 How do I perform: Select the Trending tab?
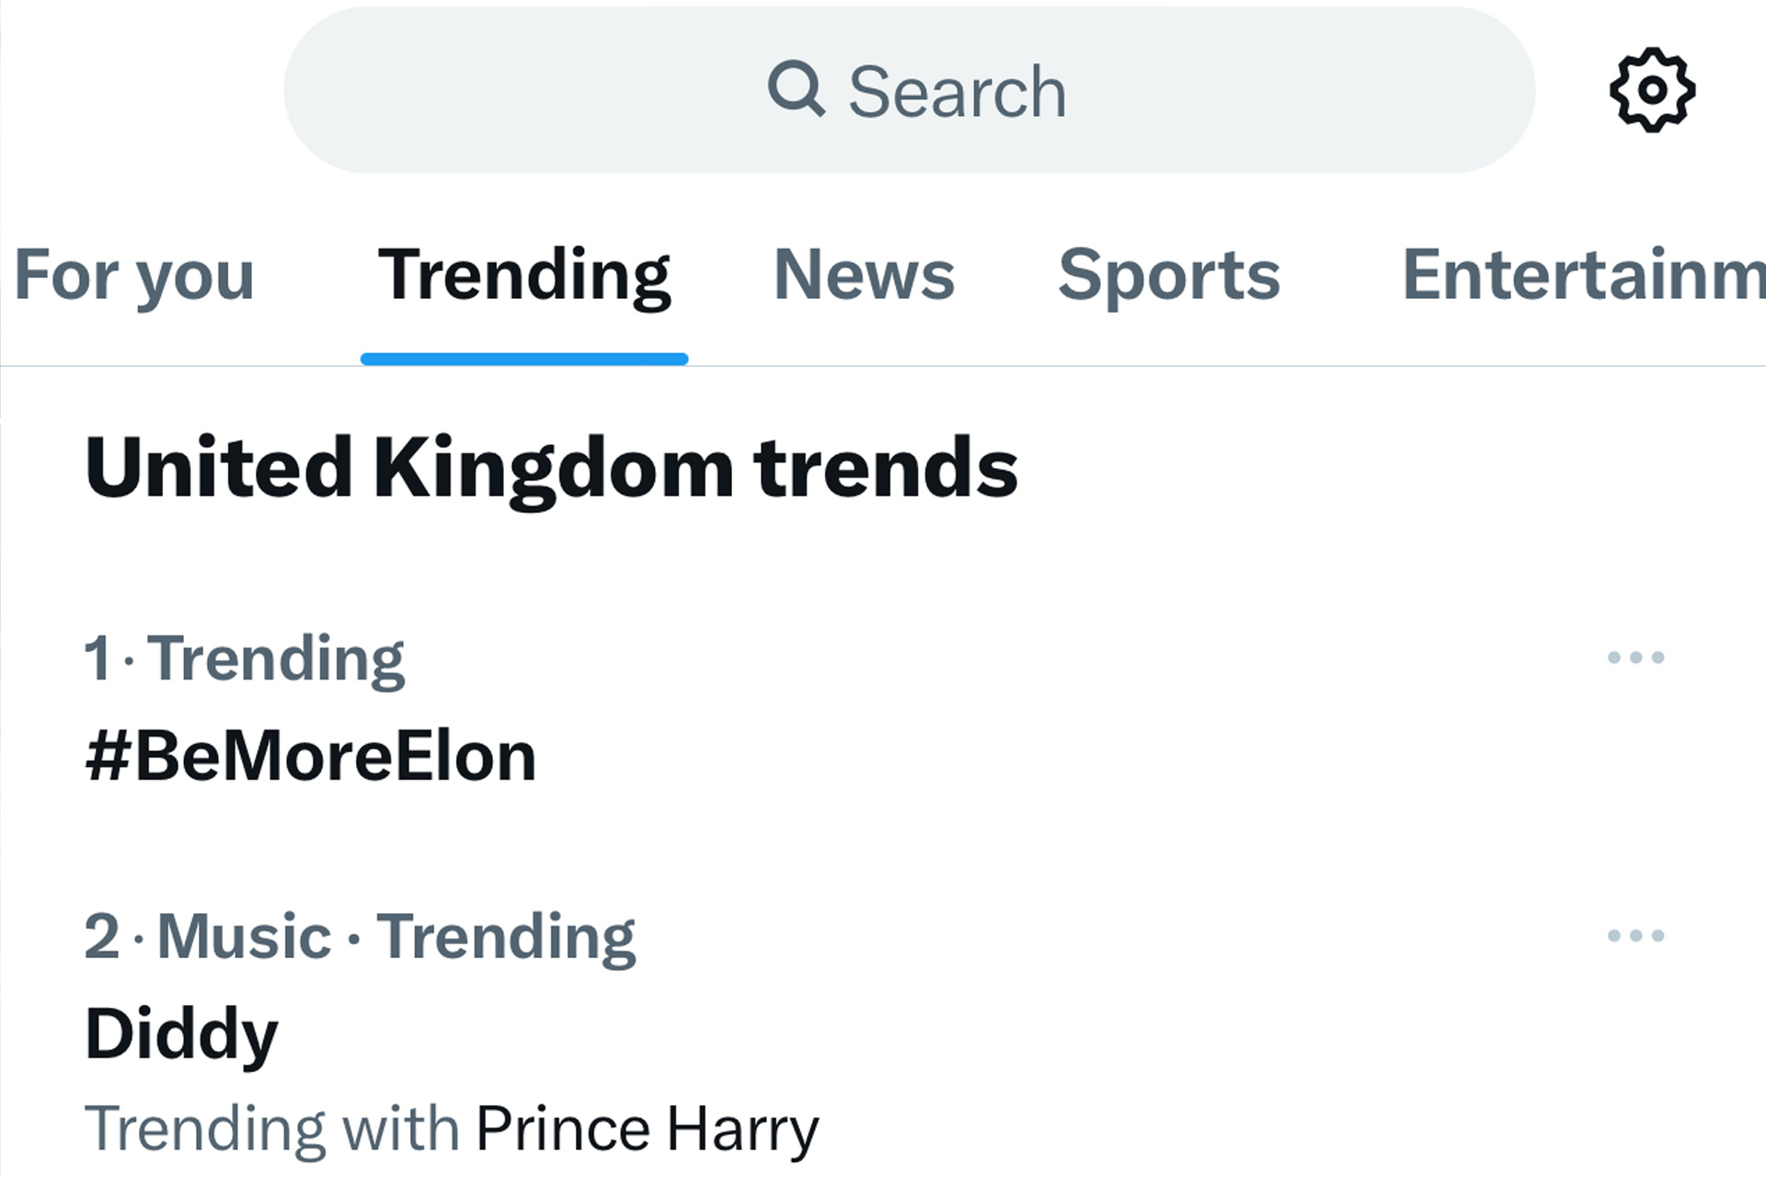coord(524,275)
